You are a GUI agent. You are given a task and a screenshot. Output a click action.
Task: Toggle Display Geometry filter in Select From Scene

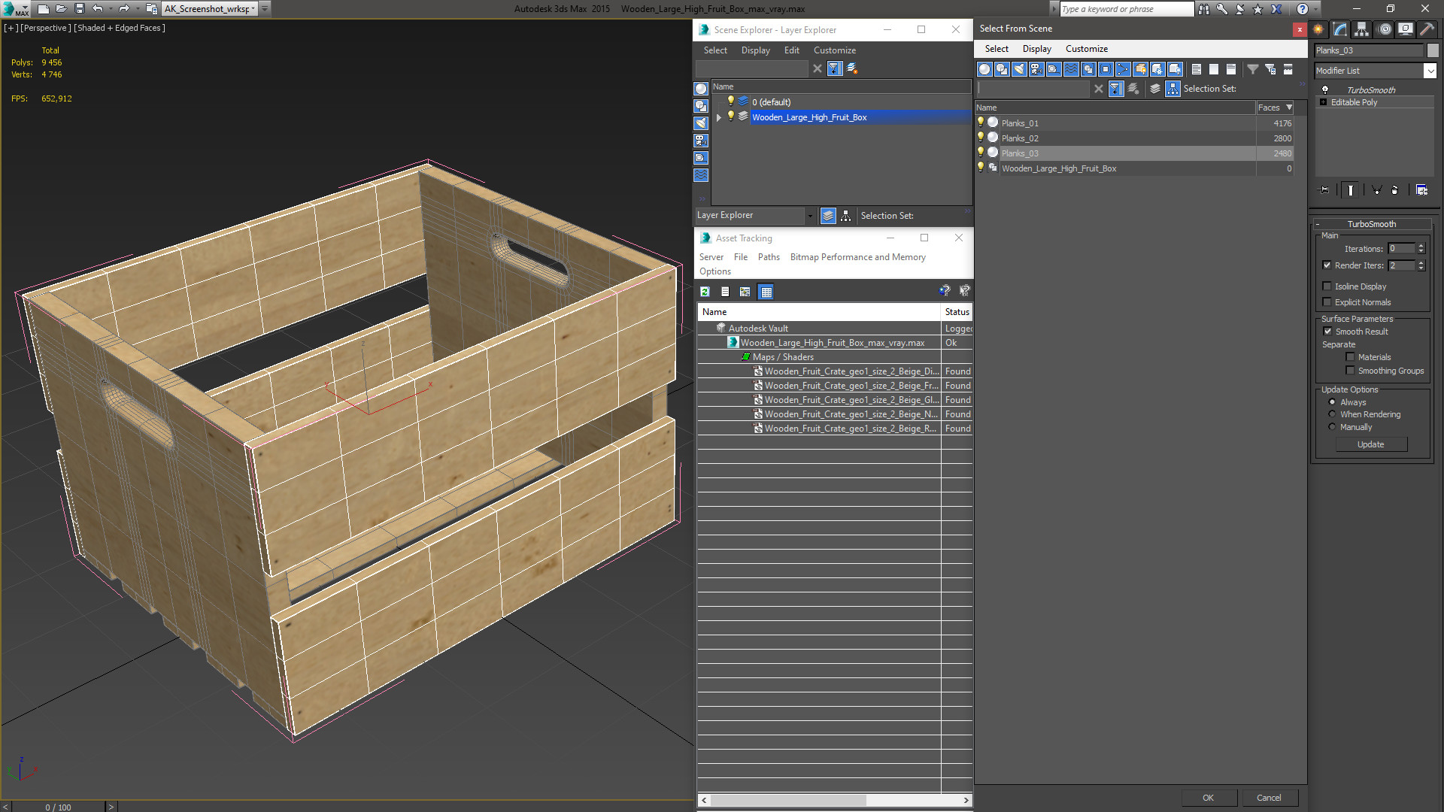click(984, 69)
